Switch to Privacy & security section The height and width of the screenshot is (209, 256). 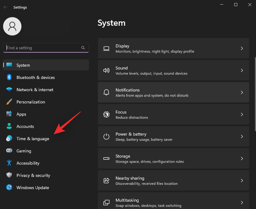coord(33,175)
